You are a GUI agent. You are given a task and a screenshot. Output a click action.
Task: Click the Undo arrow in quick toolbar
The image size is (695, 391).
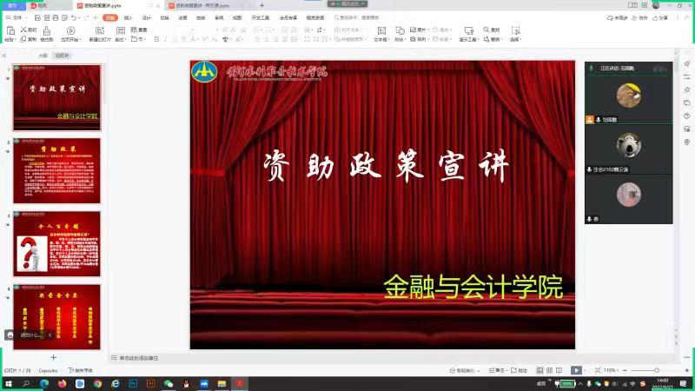(x=75, y=17)
